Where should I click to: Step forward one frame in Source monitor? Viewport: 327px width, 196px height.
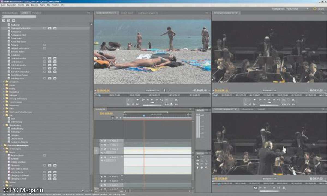157,100
